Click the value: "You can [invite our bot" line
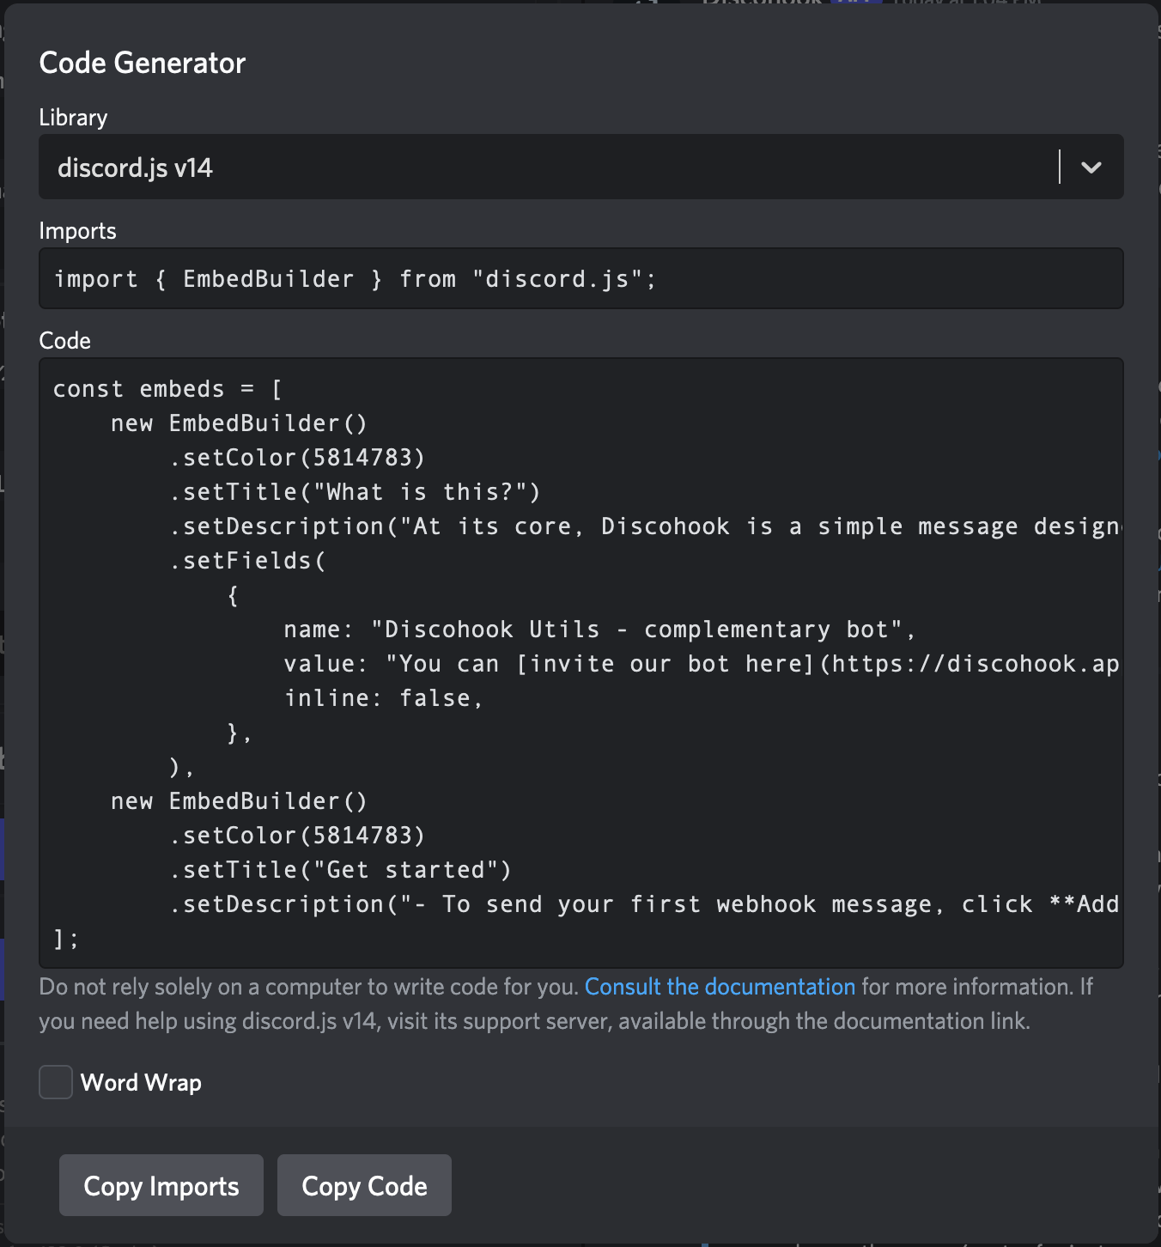Viewport: 1161px width, 1247px height. click(702, 664)
